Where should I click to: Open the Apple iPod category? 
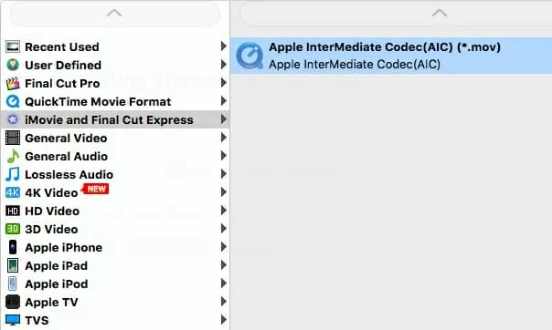tap(115, 284)
